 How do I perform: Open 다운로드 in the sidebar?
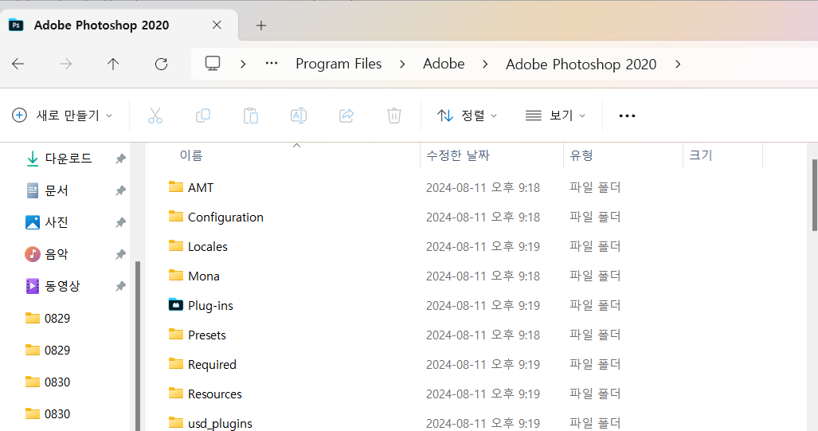tap(68, 158)
